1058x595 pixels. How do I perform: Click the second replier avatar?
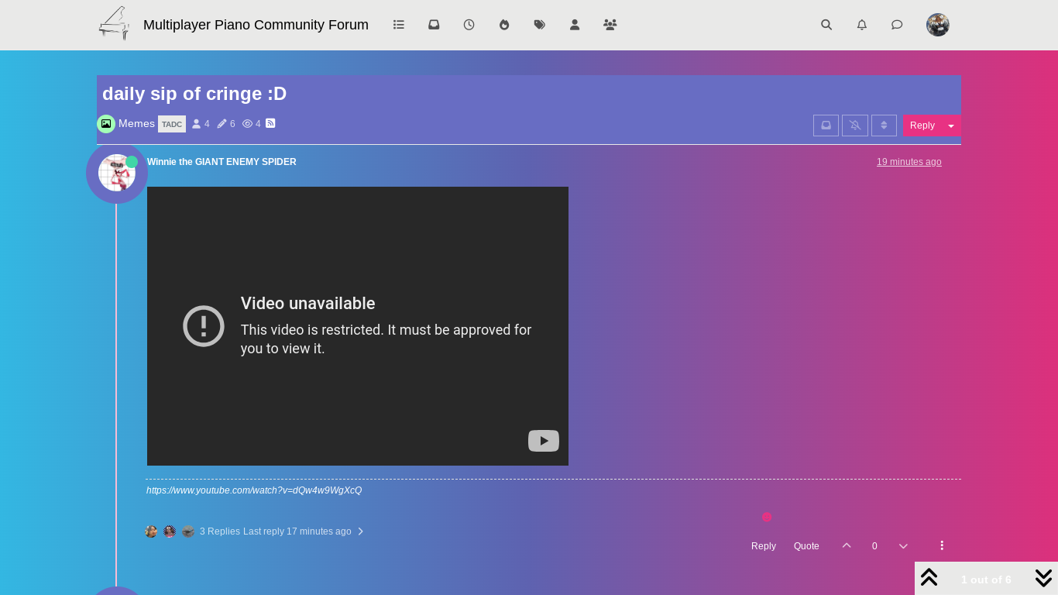pyautogui.click(x=170, y=531)
